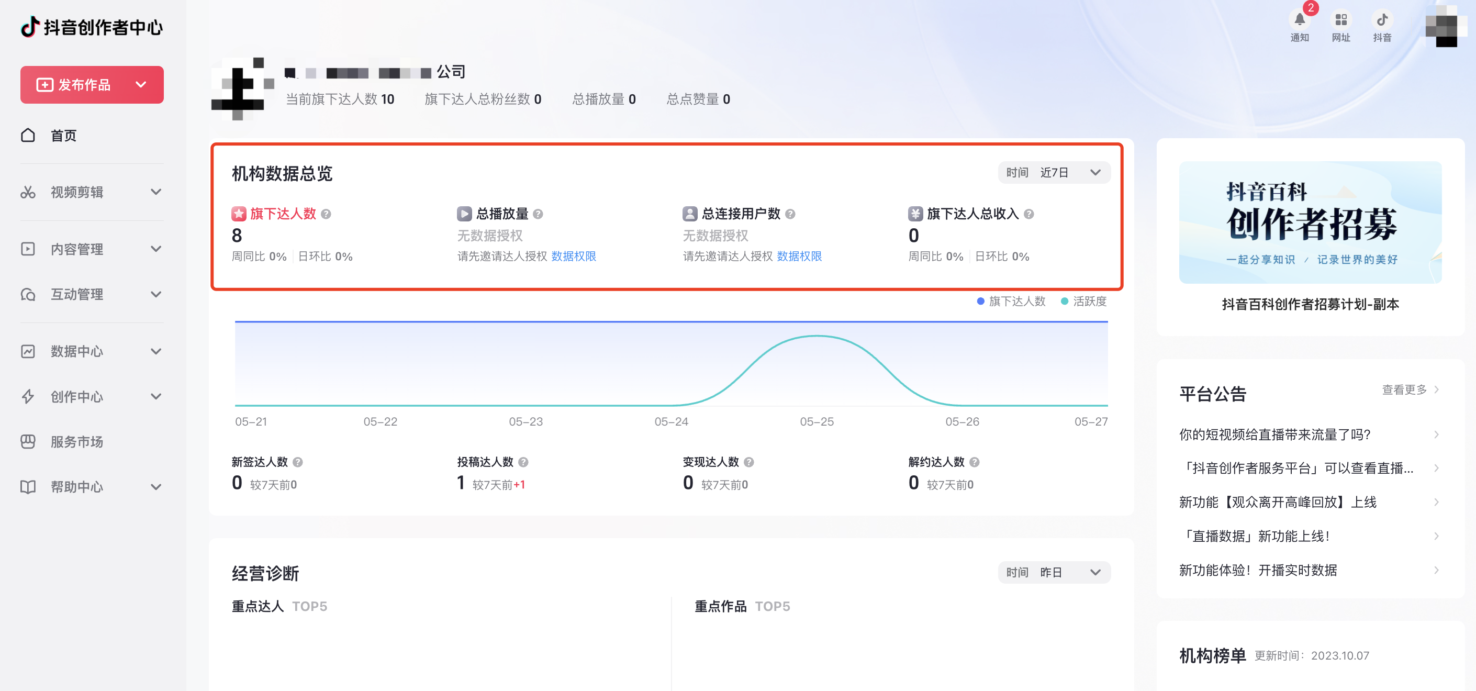Open the notification bell icon
Image resolution: width=1476 pixels, height=691 pixels.
tap(1299, 20)
